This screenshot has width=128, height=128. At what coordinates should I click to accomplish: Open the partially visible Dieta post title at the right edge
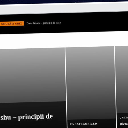[124, 124]
